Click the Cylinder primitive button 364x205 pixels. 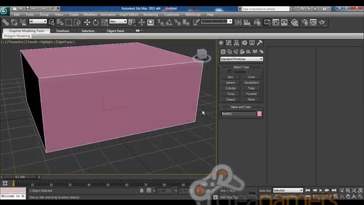click(230, 88)
